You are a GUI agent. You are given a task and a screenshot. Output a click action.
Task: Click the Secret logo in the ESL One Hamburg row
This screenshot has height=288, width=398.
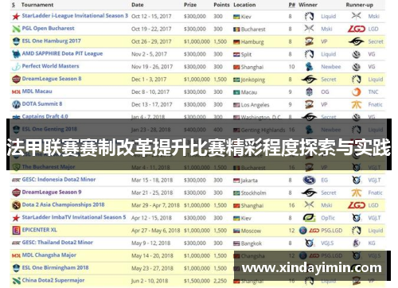356,41
